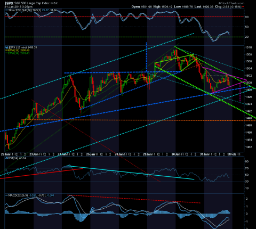Screen dimensions: 256x229
Task: Click the 80 level on stochastic scale
Action: click(x=247, y=17)
